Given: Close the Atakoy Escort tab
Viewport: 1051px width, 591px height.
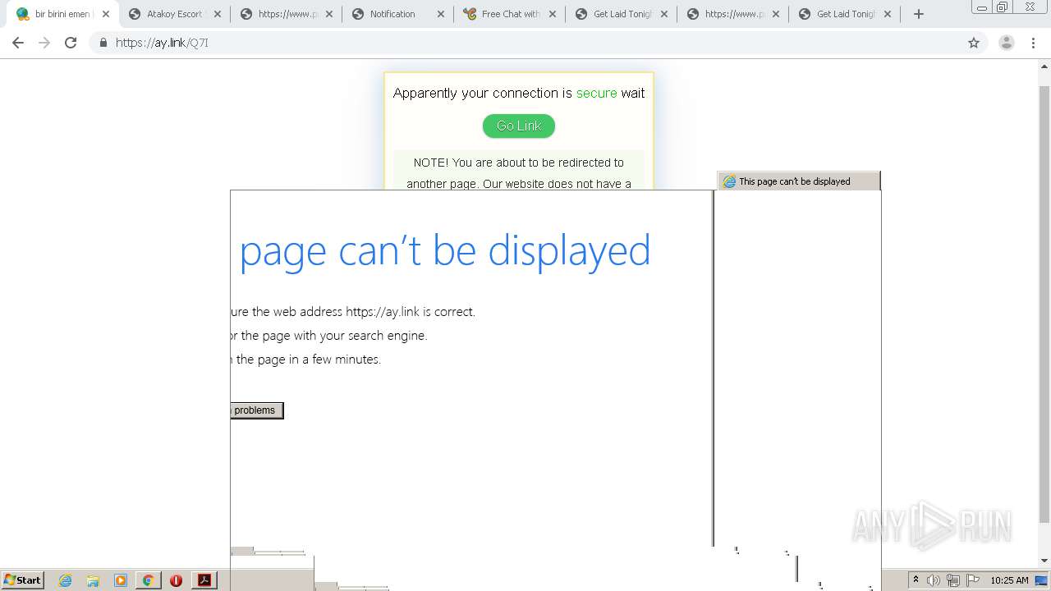Looking at the screenshot, I should point(218,14).
